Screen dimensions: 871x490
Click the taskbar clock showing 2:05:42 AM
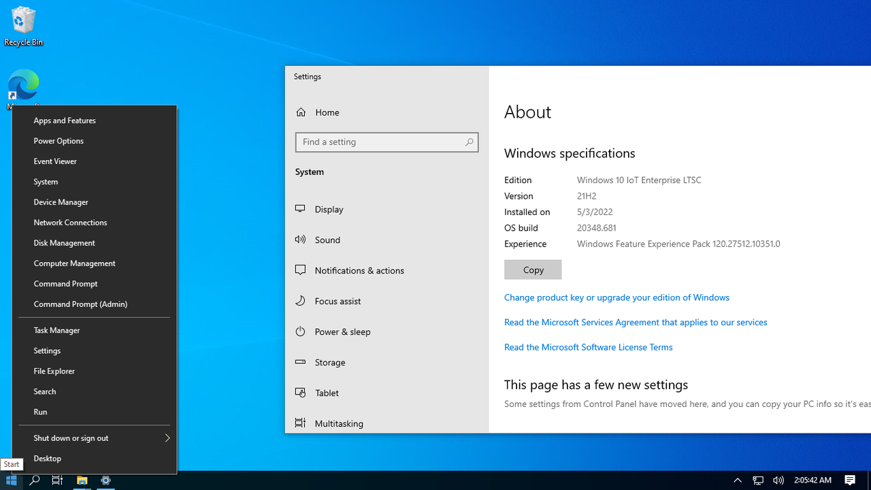point(812,480)
